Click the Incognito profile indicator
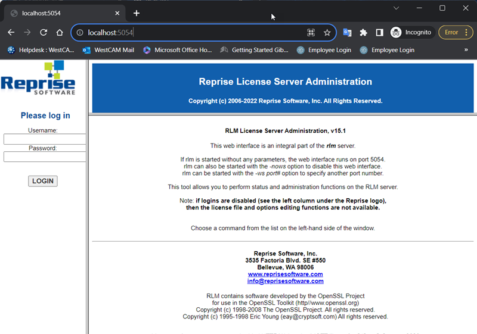477x334 pixels. click(411, 32)
